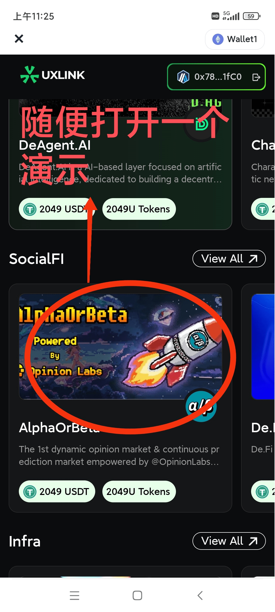Open View All for Infra

pos(229,541)
